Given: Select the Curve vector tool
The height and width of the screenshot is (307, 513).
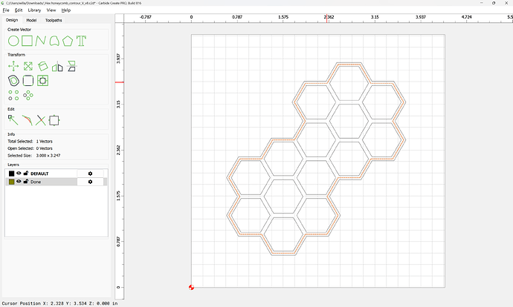Looking at the screenshot, I should (x=54, y=41).
